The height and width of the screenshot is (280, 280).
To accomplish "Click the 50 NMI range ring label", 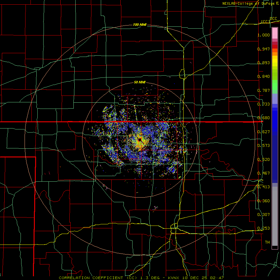I will (140, 82).
